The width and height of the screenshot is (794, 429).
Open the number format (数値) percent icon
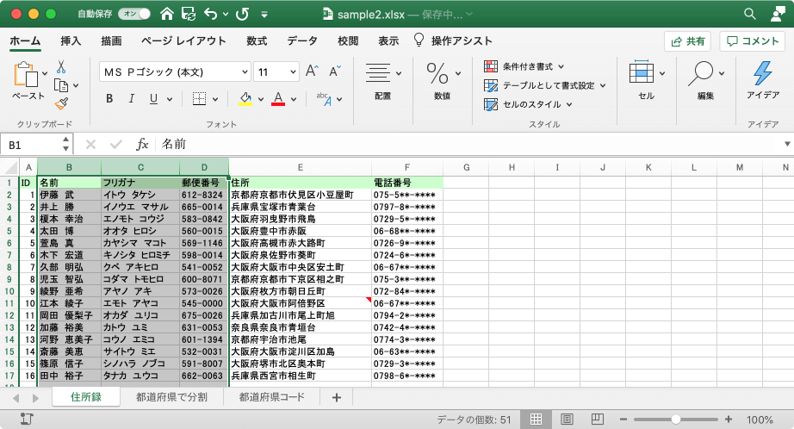pyautogui.click(x=437, y=73)
